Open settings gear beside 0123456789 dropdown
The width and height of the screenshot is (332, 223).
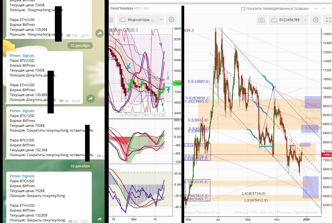pyautogui.click(x=315, y=20)
